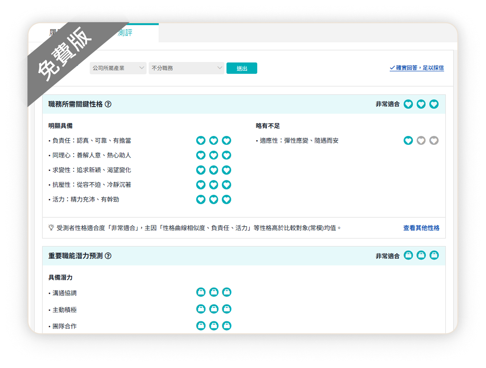Click middle heart in 職務所需關鍵性格 header rating
This screenshot has width=486, height=368.
(421, 104)
